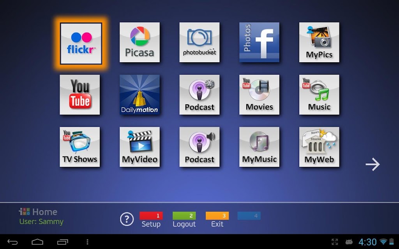Open the Flickr photo app
This screenshot has height=249, width=399.
pyautogui.click(x=81, y=44)
